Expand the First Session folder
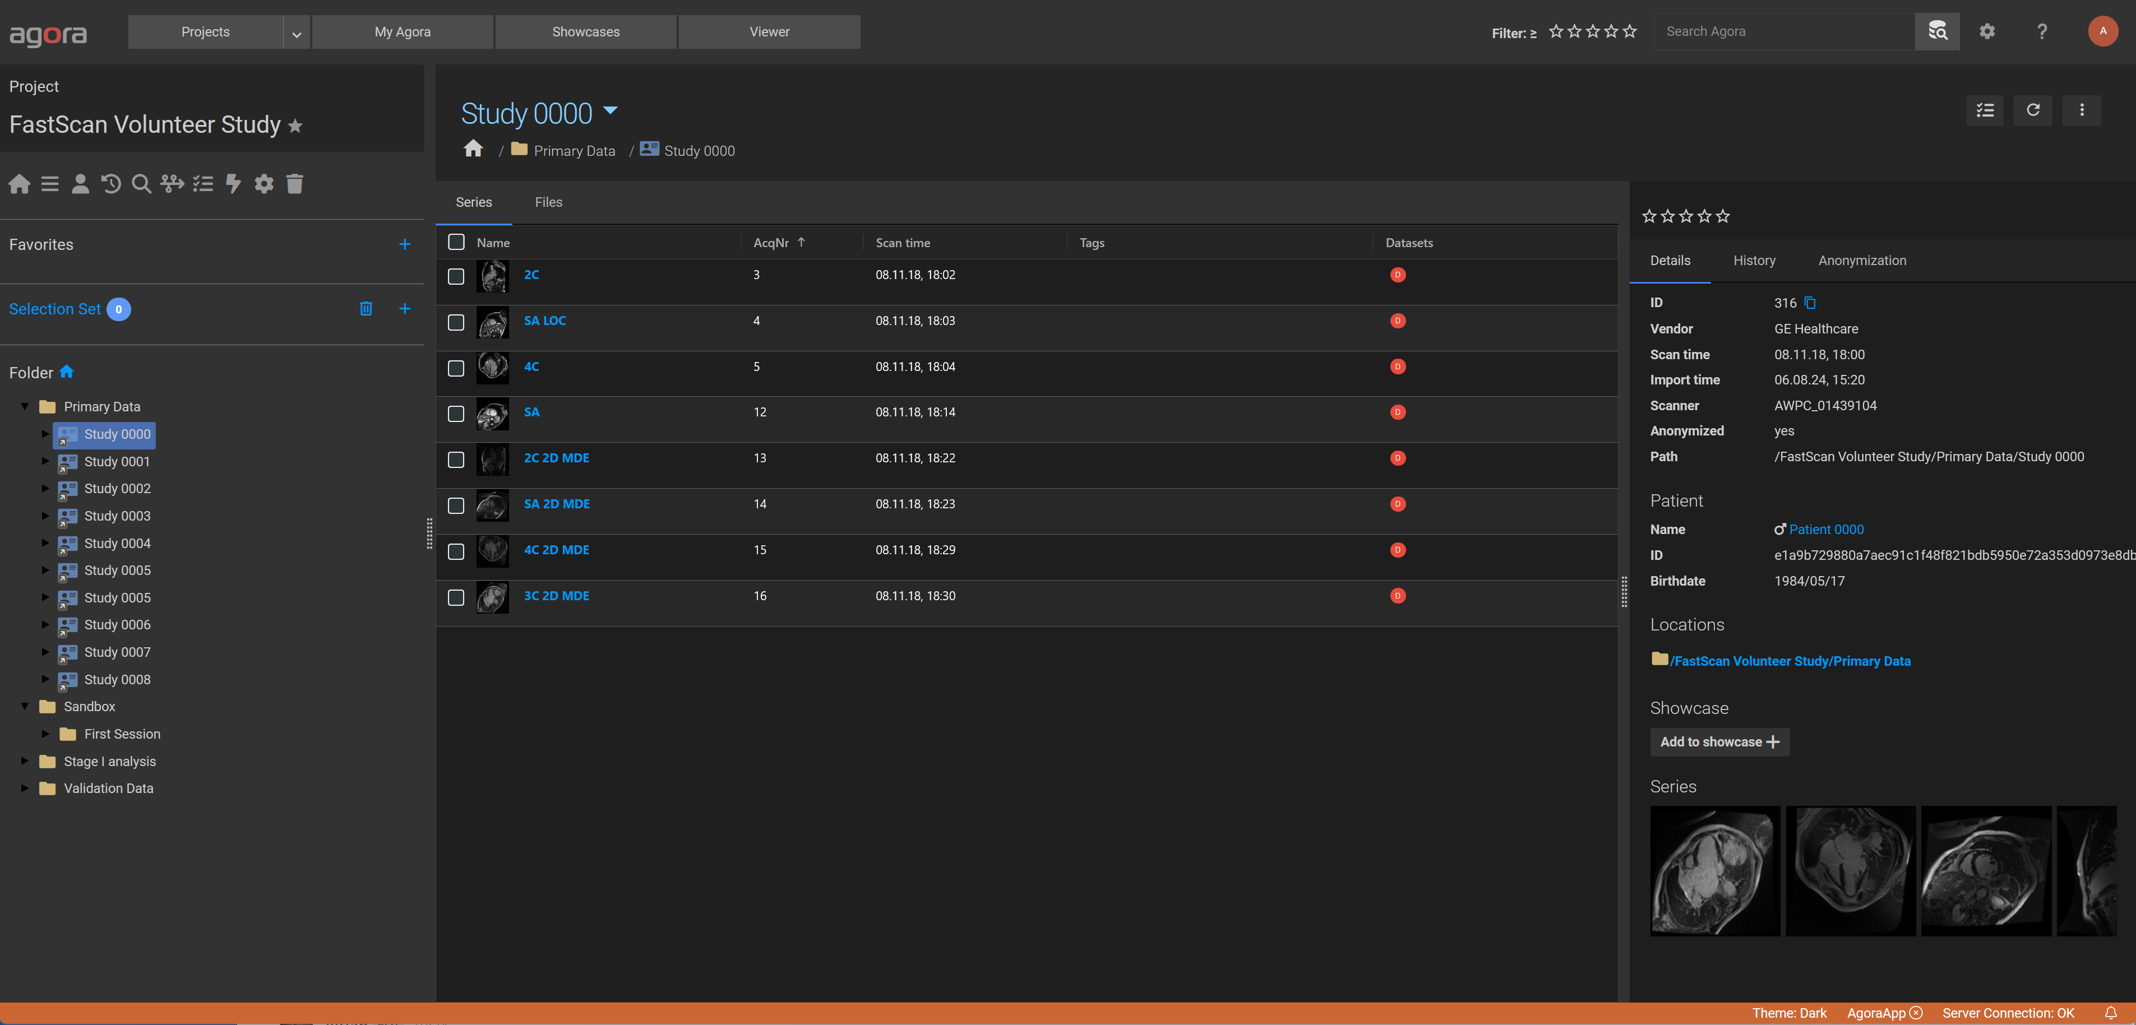Image resolution: width=2136 pixels, height=1025 pixels. pos(45,734)
